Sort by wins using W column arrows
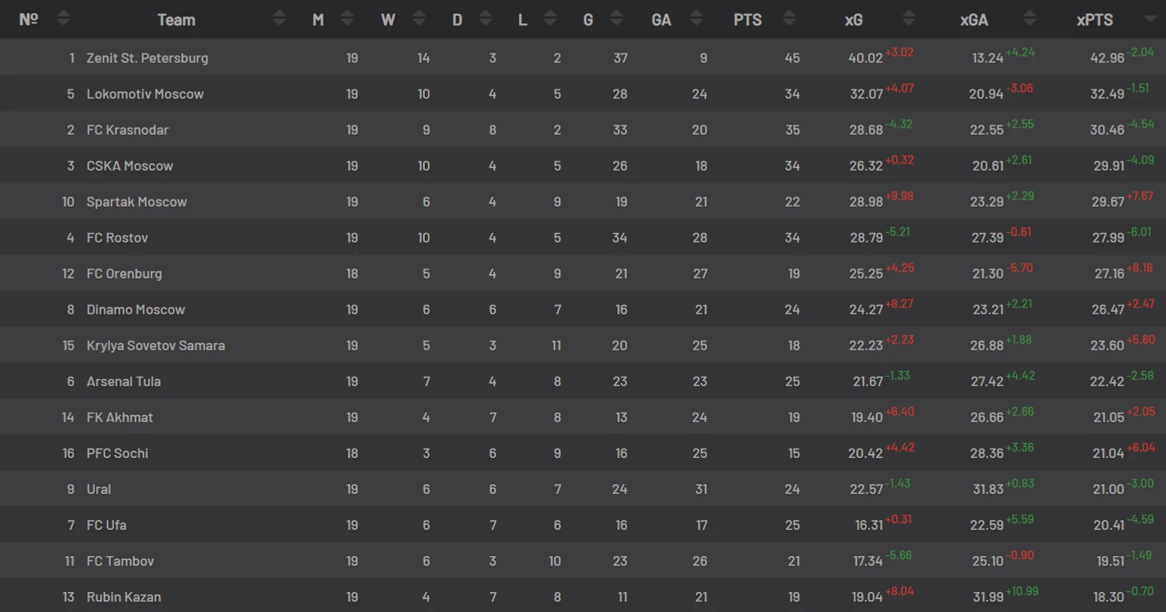Image resolution: width=1166 pixels, height=612 pixels. pos(418,18)
